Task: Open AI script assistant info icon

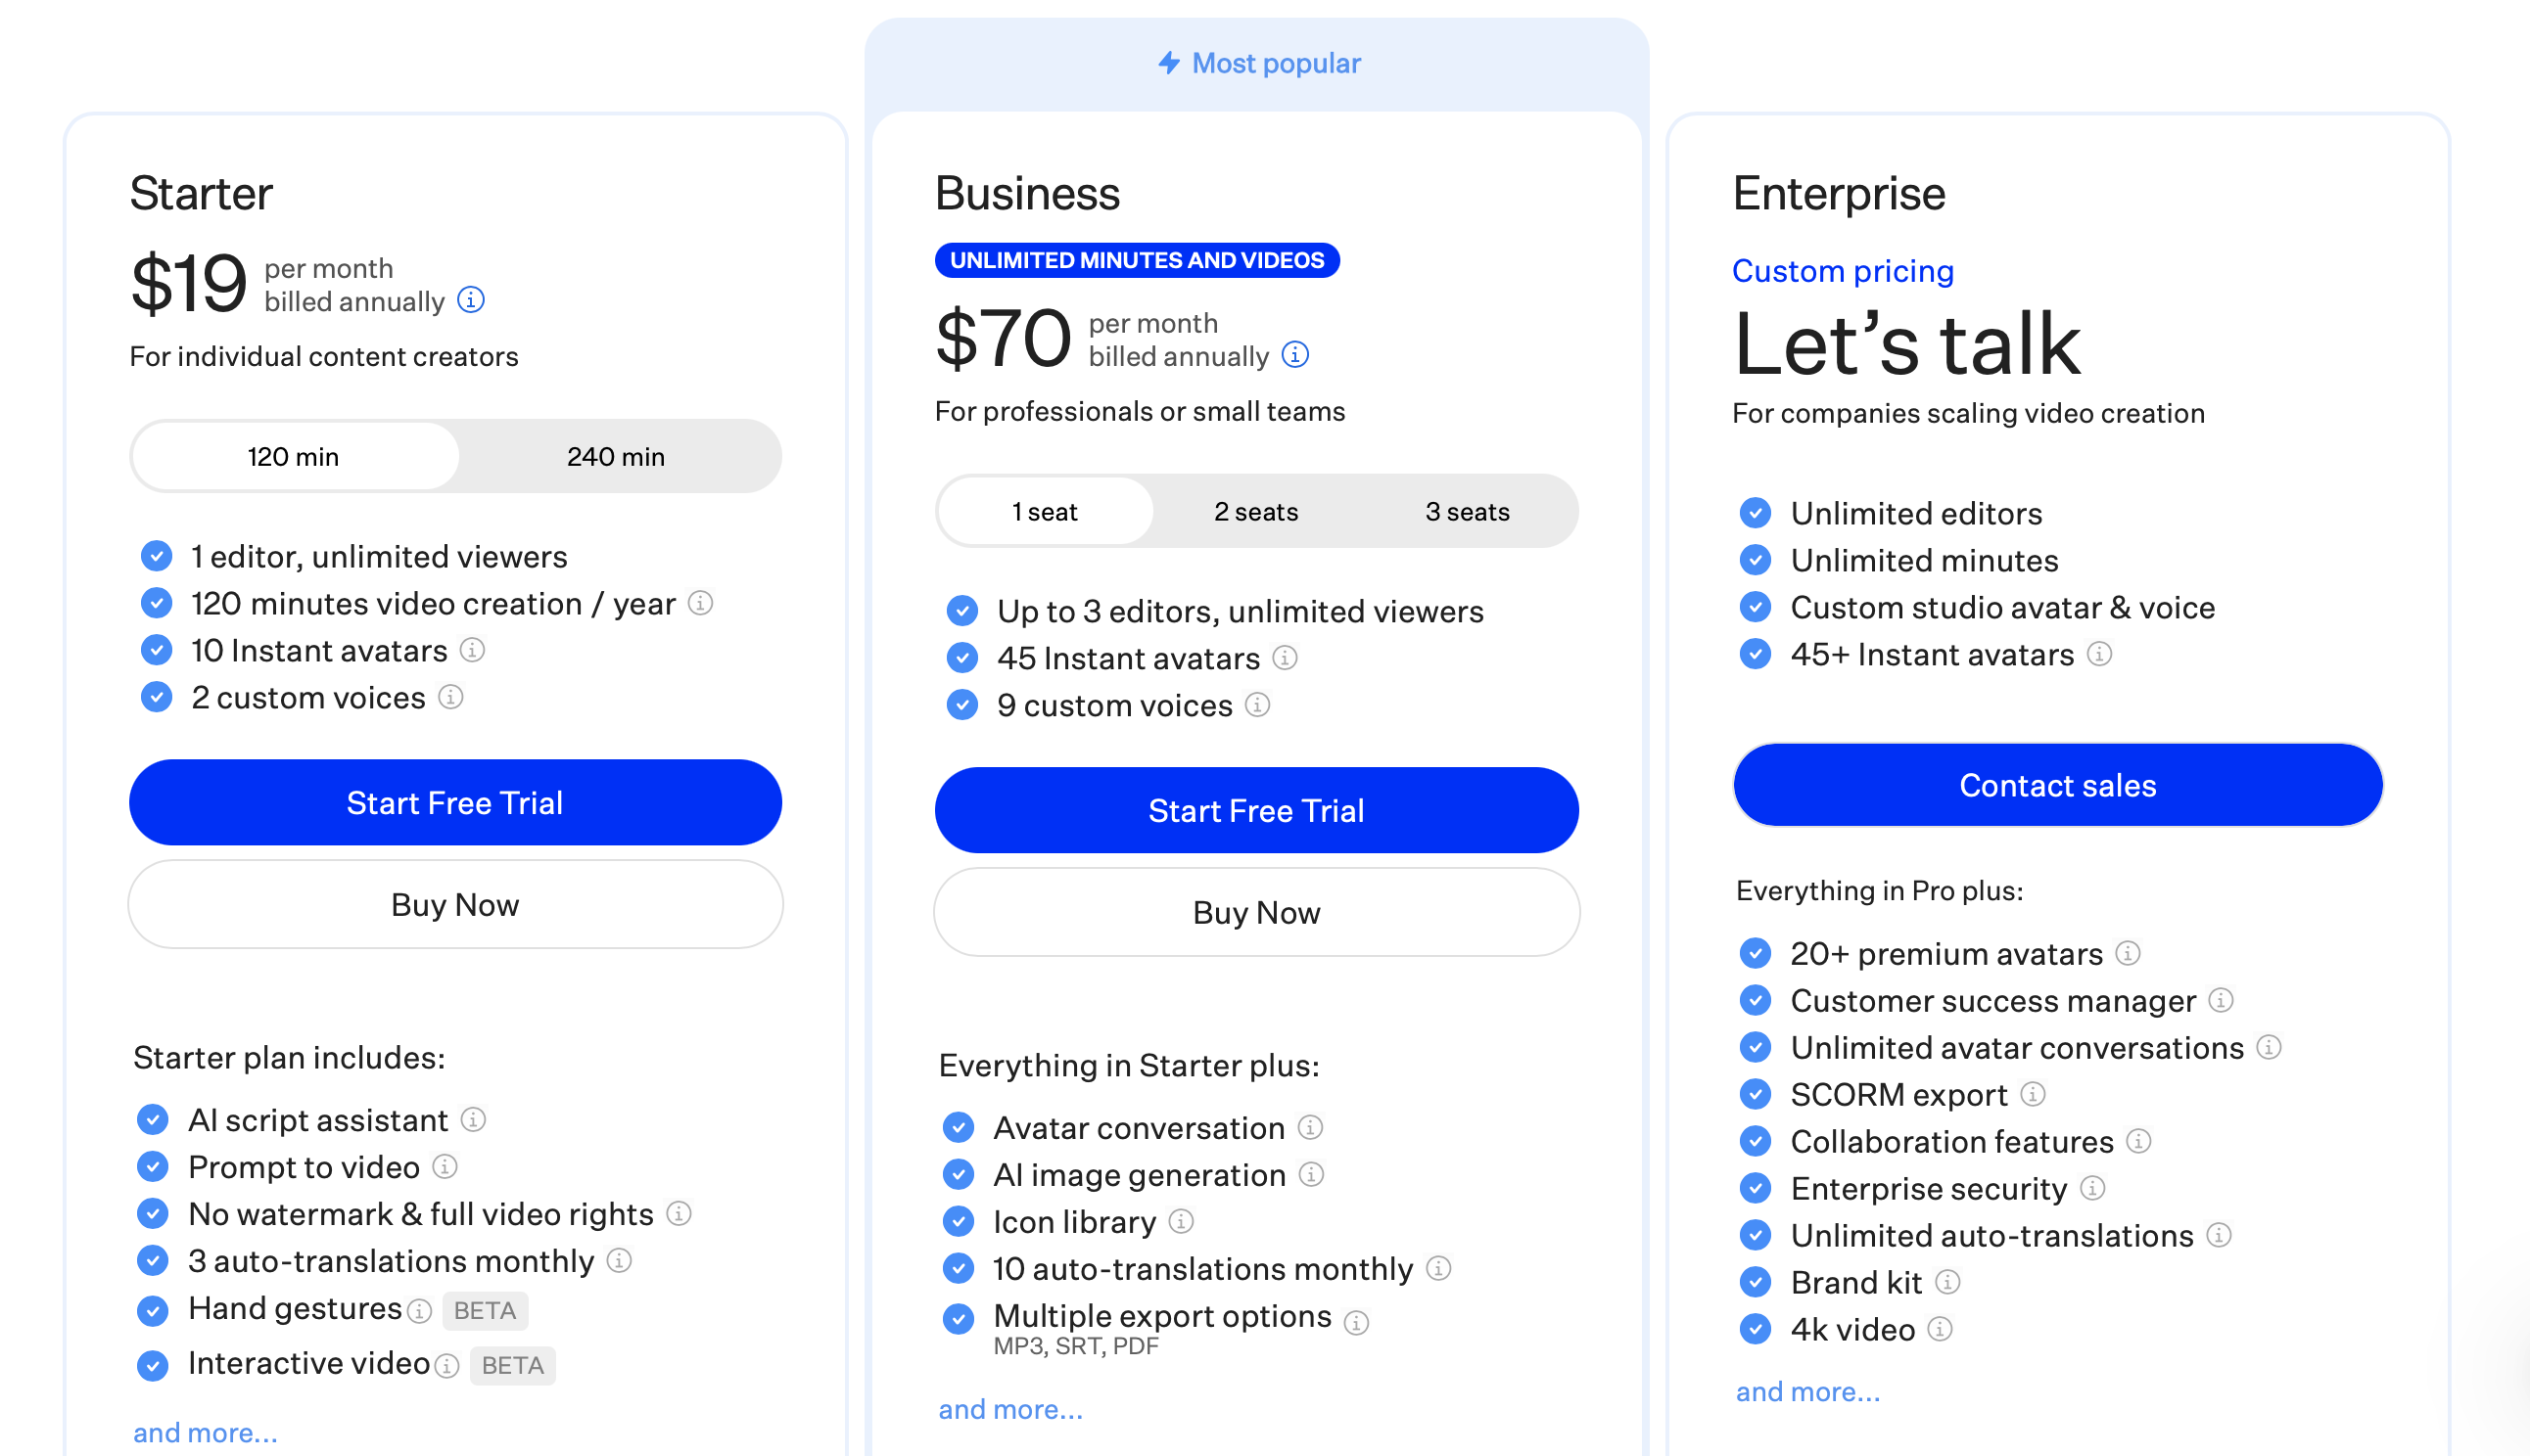Action: 473,1120
